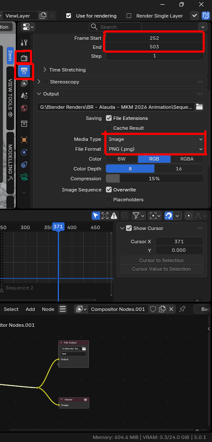Viewport: 212px width, 442px height.
Task: Set Color Depth to 16
Action: pyautogui.click(x=179, y=169)
